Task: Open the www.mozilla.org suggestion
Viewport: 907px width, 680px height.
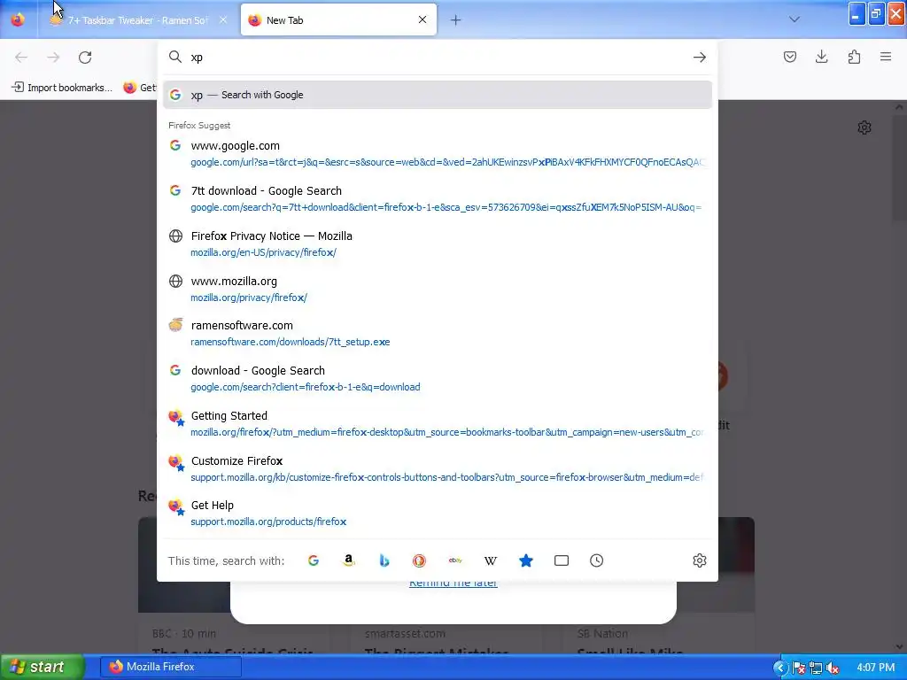Action: pyautogui.click(x=438, y=289)
